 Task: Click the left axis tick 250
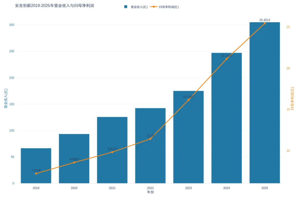coord(12,51)
